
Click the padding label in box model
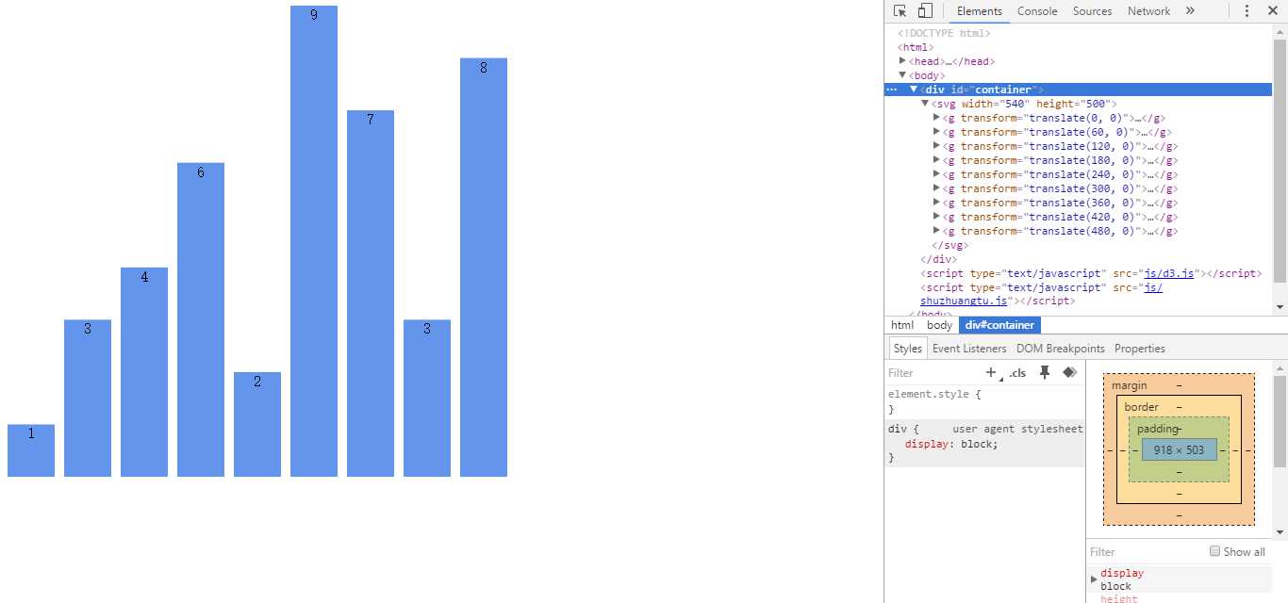point(1158,429)
